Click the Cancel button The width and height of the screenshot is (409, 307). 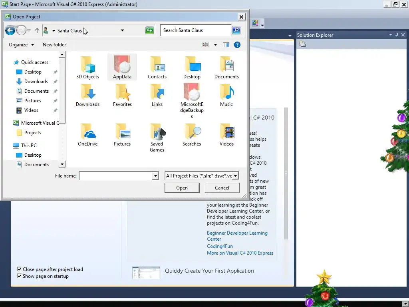[222, 188]
